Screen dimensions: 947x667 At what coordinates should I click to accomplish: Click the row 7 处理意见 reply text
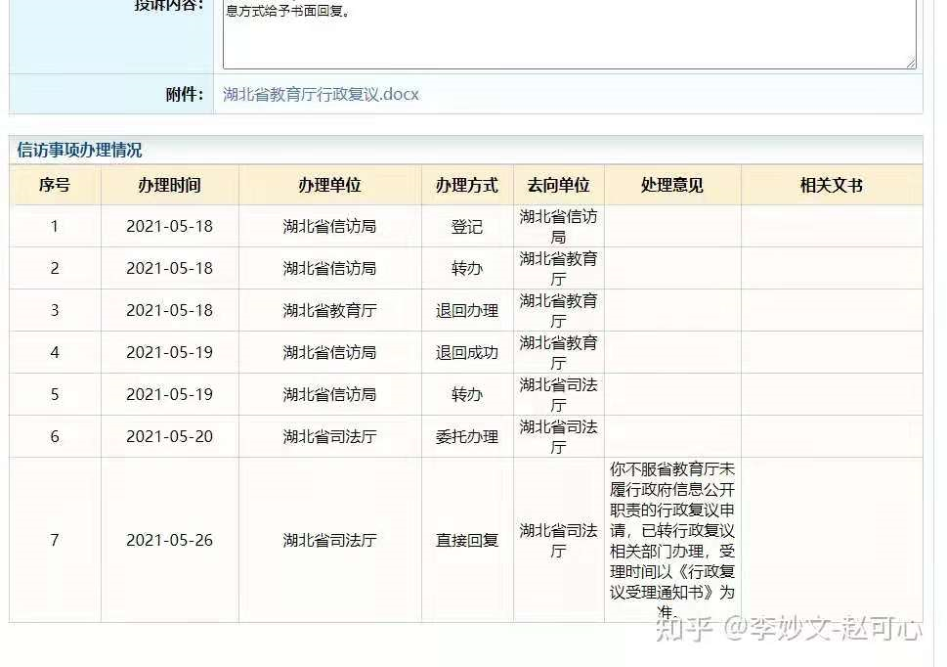[x=672, y=540]
